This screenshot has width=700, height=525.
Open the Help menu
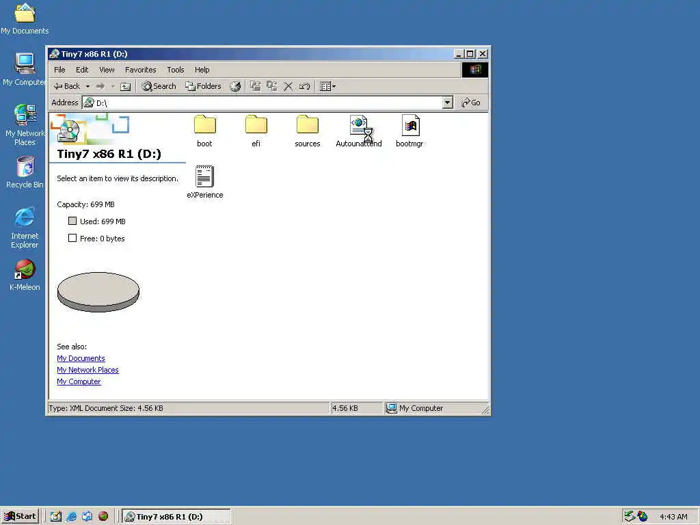[x=202, y=70]
